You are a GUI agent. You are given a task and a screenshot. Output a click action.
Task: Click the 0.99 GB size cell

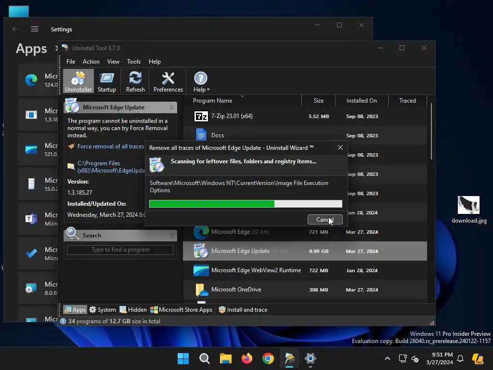pos(319,251)
